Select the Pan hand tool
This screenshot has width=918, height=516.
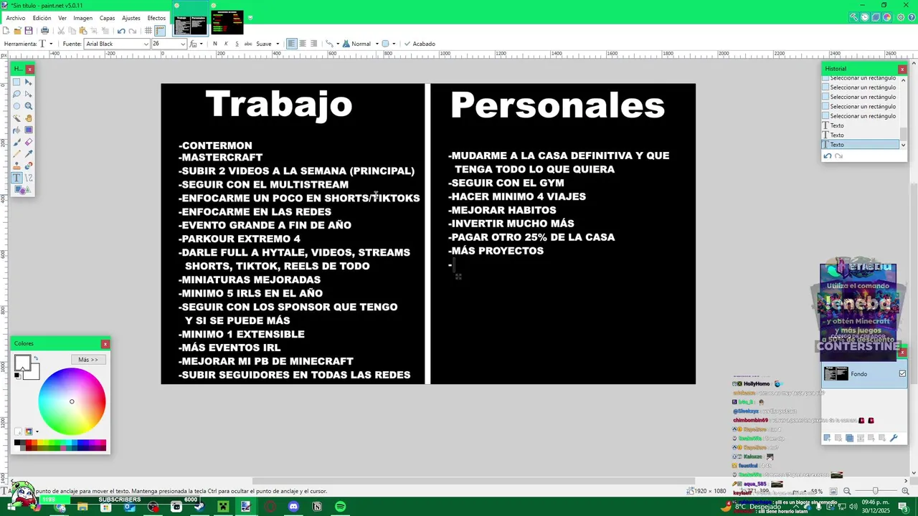coord(29,118)
